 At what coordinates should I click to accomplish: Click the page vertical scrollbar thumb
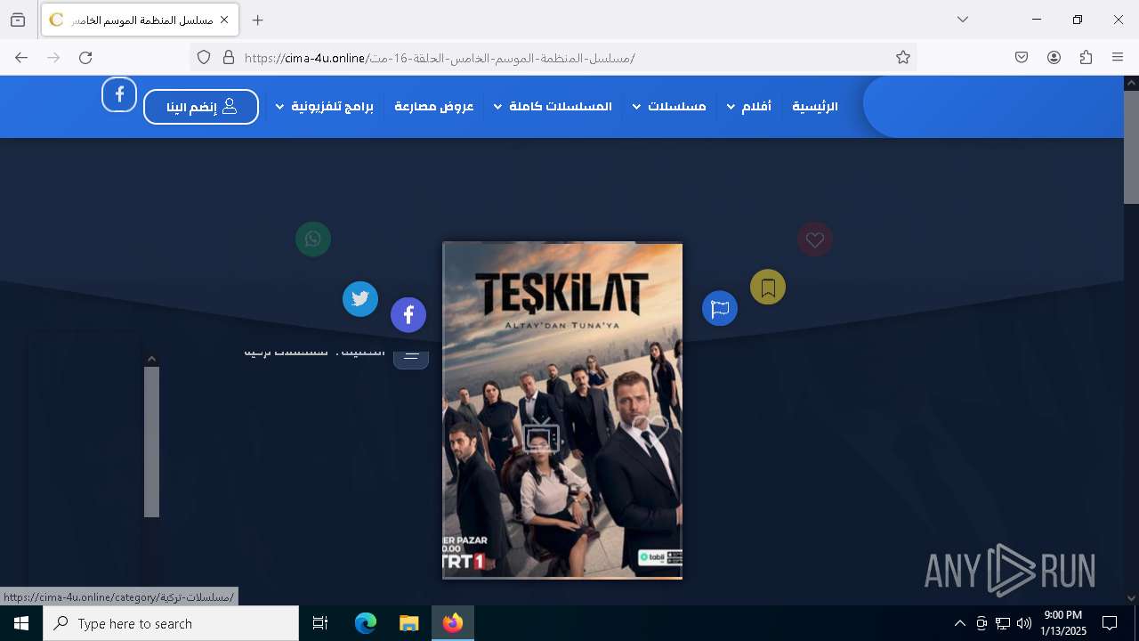tap(1131, 147)
